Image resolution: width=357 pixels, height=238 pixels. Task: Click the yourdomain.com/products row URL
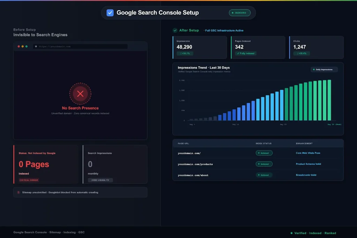[195, 164]
